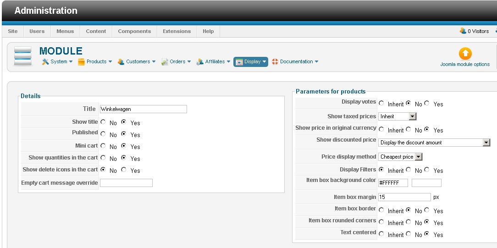The width and height of the screenshot is (497, 248).
Task: Set Display votes to Inherit
Action: (381, 103)
